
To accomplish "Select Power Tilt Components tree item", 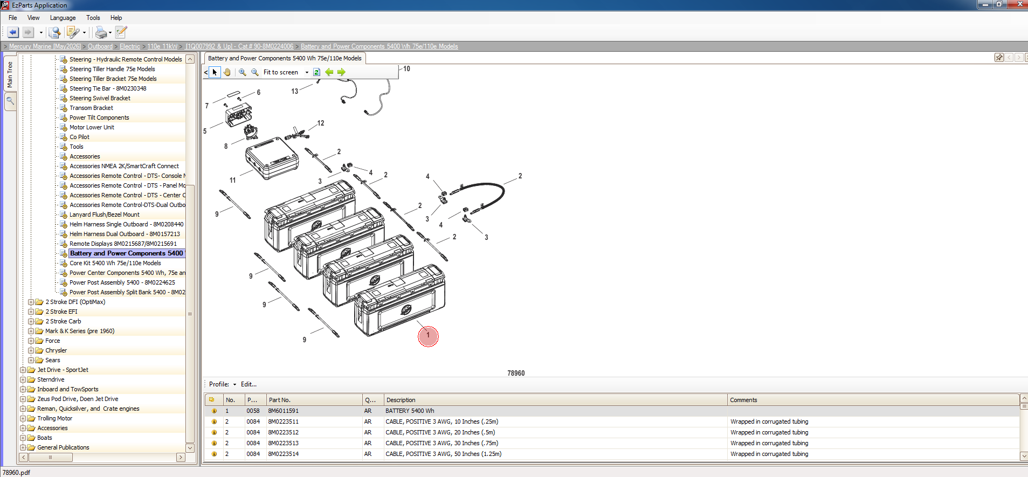I will (99, 117).
